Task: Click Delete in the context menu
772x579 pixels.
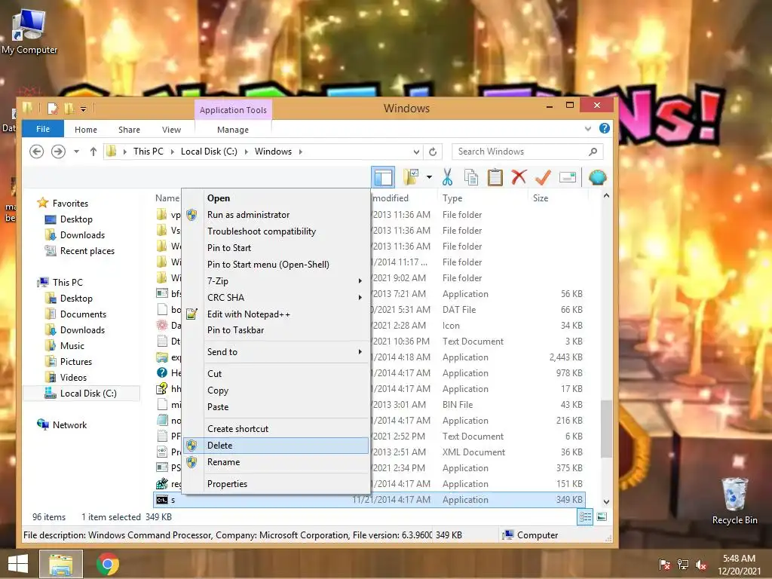Action: coord(276,446)
